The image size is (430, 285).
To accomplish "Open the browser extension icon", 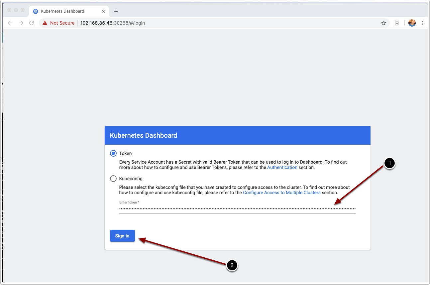I will (397, 23).
